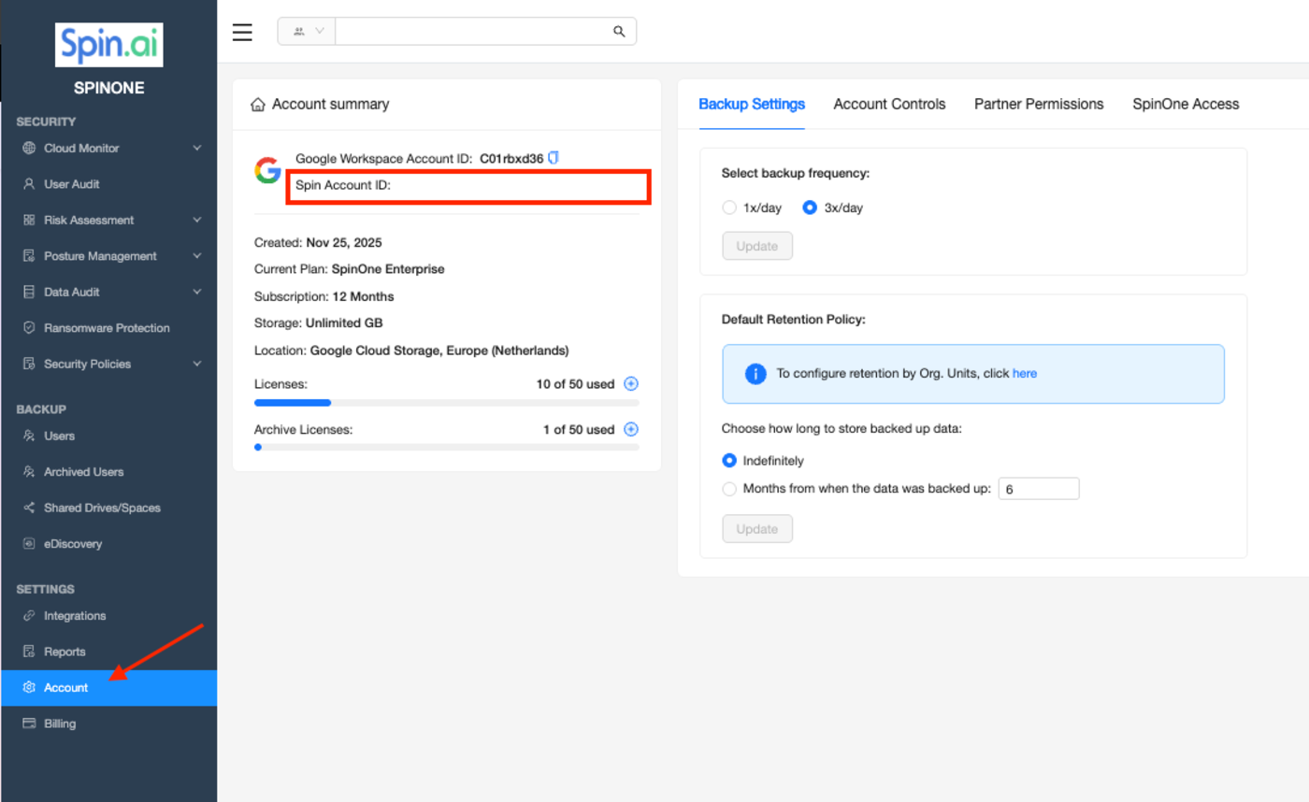
Task: Switch to the Backup Settings tab
Action: pos(752,104)
